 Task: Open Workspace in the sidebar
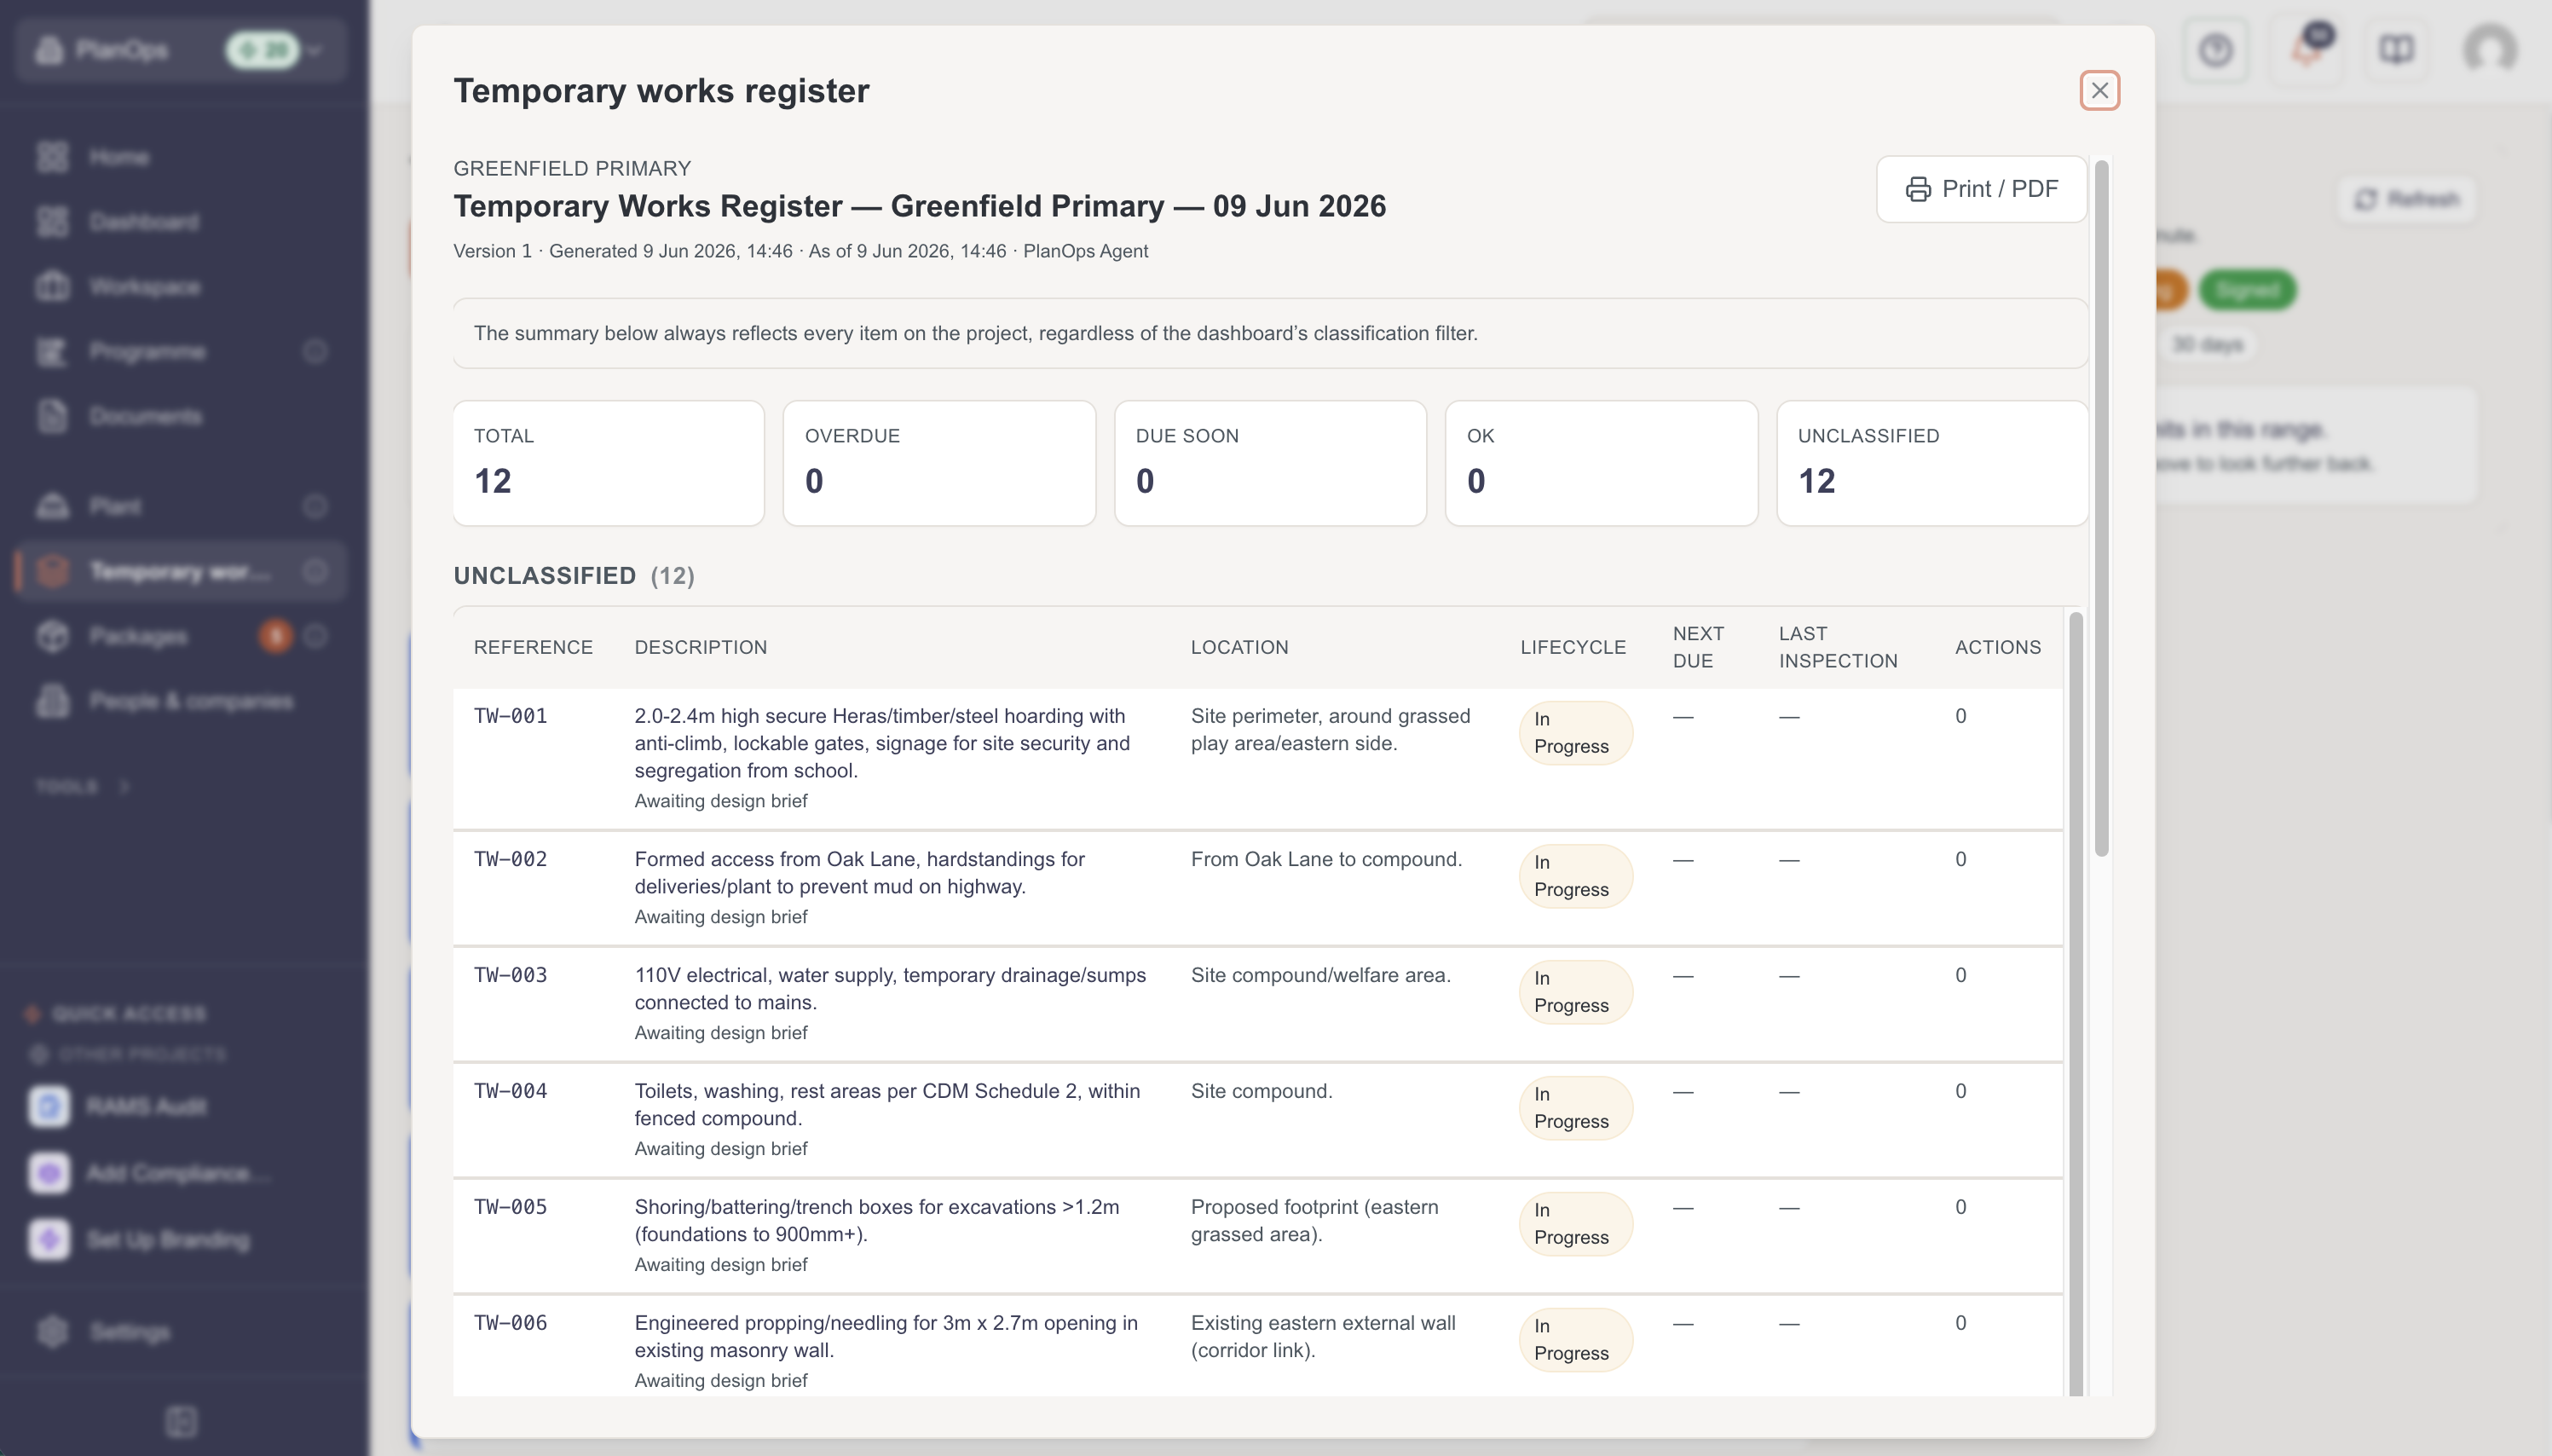coord(180,286)
